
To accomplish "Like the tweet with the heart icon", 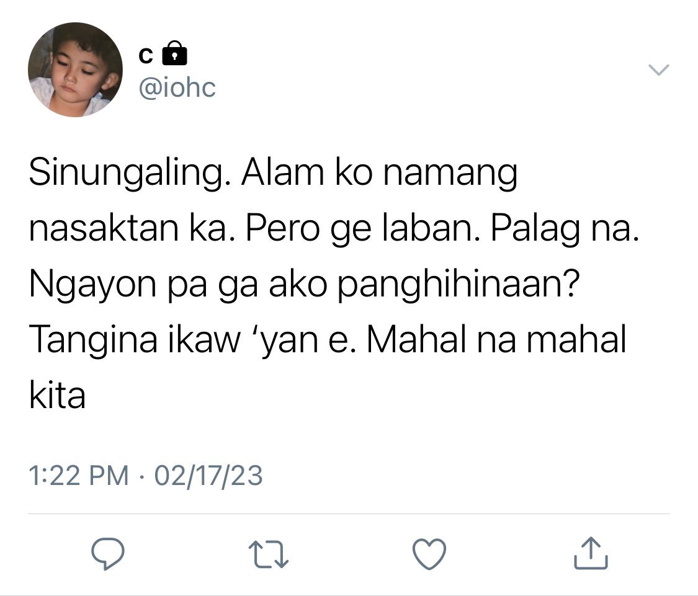I will pos(429,554).
